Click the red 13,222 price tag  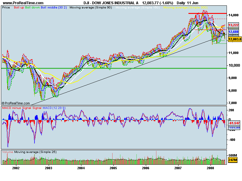tap(234, 25)
